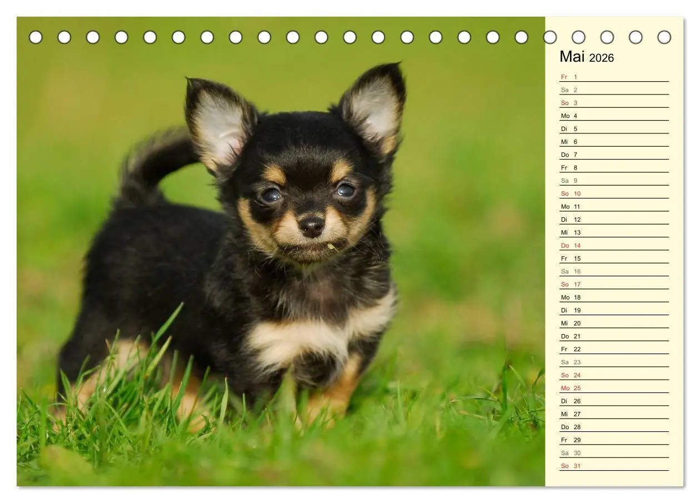The image size is (700, 503).
Task: Select the 'Mi 6' calendar row
Action: 614,142
